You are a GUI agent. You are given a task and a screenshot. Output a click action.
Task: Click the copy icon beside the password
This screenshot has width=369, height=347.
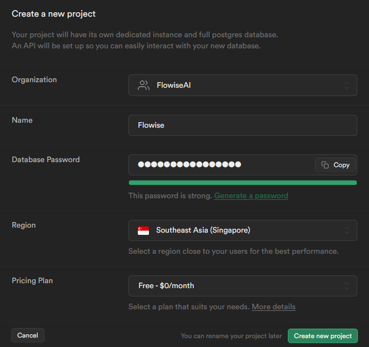coord(326,165)
